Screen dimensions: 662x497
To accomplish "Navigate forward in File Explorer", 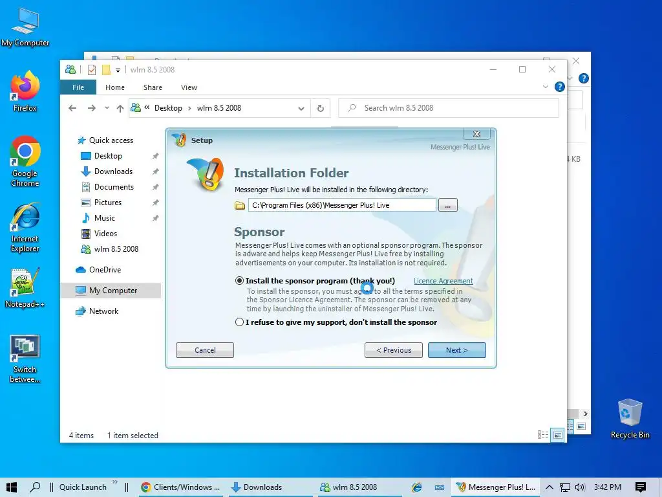I will 91,108.
